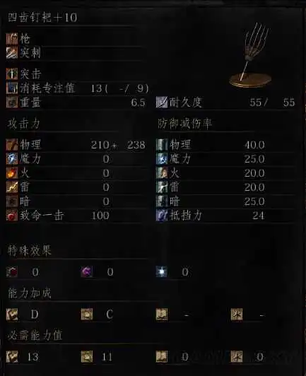The height and width of the screenshot is (376, 306).
Task: Click the dexterity scaling C icon
Action: (x=87, y=314)
